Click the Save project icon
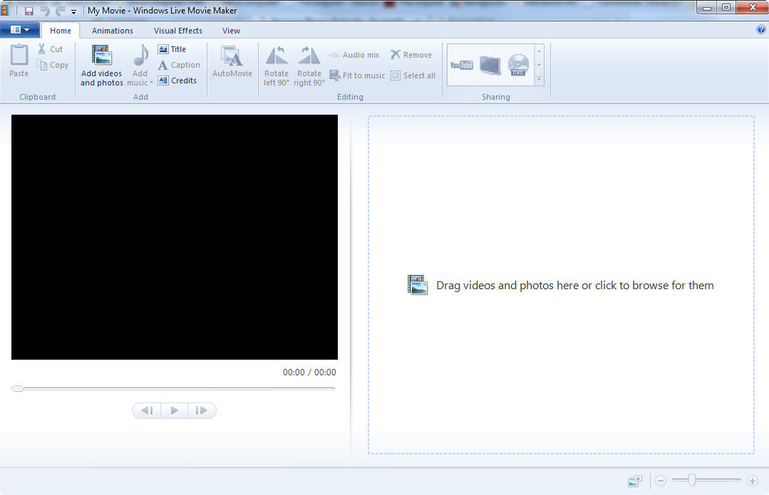 [x=29, y=11]
